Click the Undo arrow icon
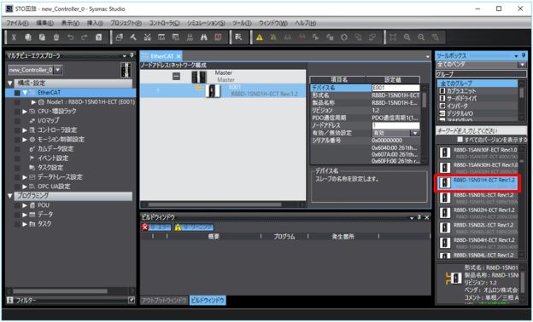Viewport: 533px width, 322px height. (70, 37)
